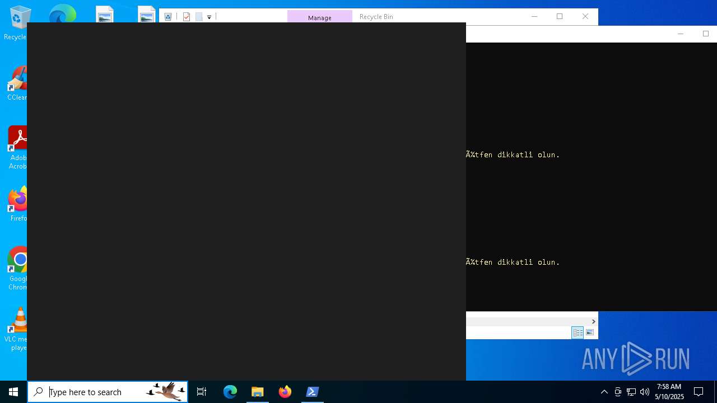Maximize the Recycle Bin window
Viewport: 717px width, 403px height.
pos(560,17)
